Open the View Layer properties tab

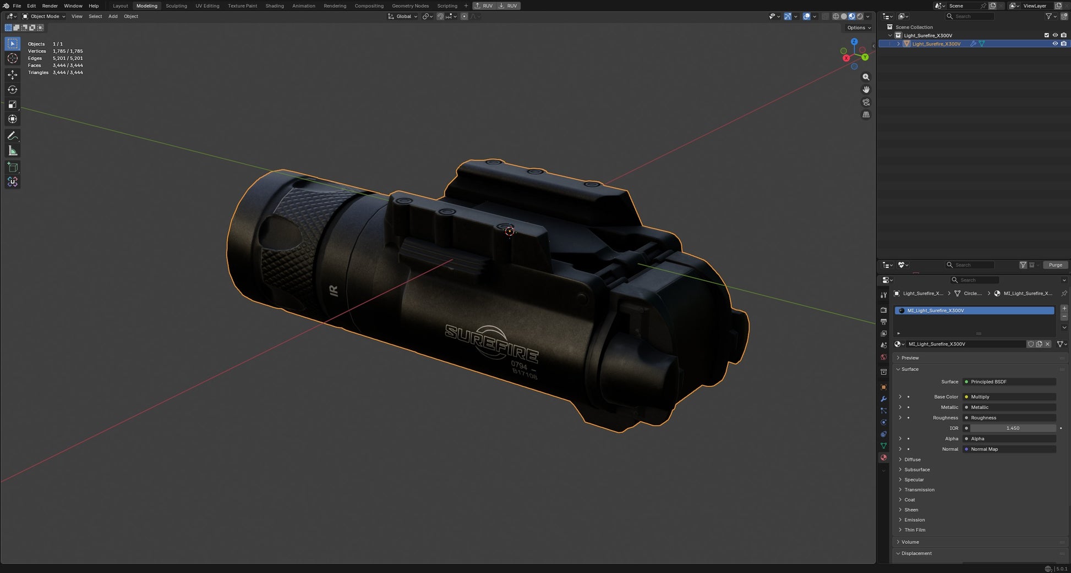click(884, 333)
